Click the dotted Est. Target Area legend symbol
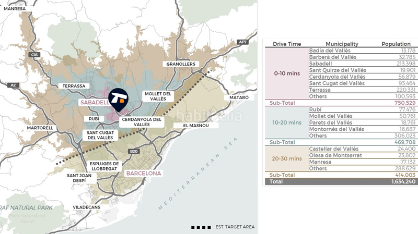Screen dimensions: 418x234 201,228
